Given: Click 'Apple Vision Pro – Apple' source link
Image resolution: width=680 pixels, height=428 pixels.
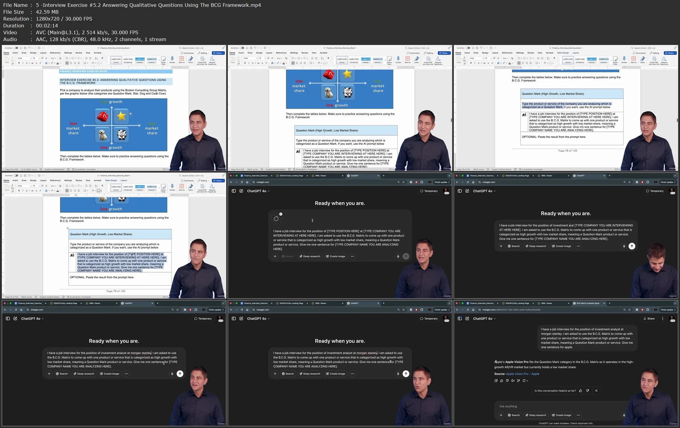Looking at the screenshot, I should (522, 374).
